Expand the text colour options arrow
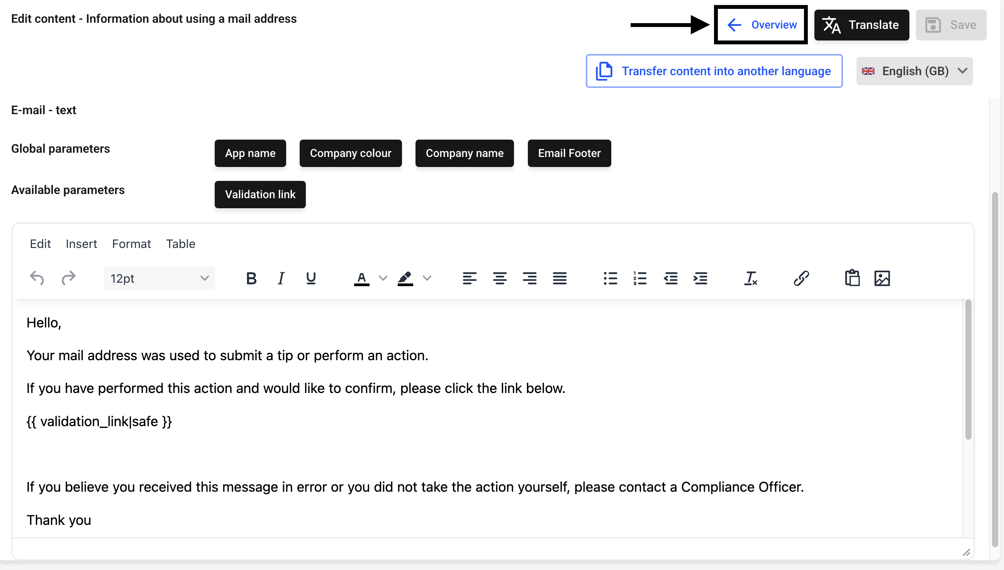 383,278
